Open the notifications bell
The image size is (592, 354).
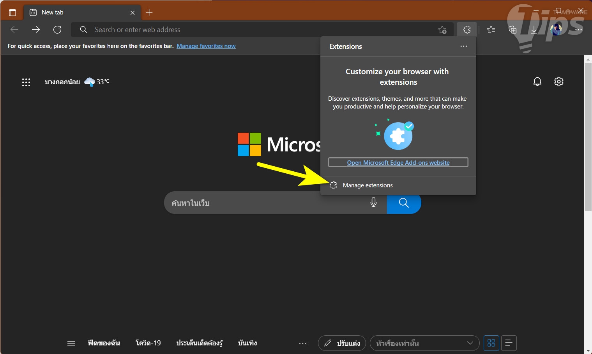coord(537,82)
